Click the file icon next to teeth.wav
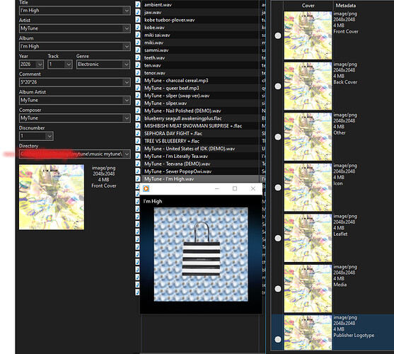Image resolution: width=394 pixels, height=354 pixels. click(x=138, y=57)
